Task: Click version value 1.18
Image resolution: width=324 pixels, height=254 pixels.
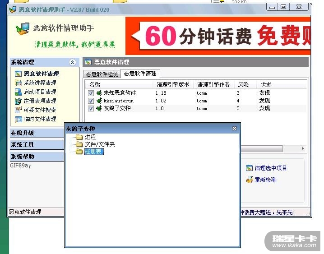Action: tap(161, 93)
